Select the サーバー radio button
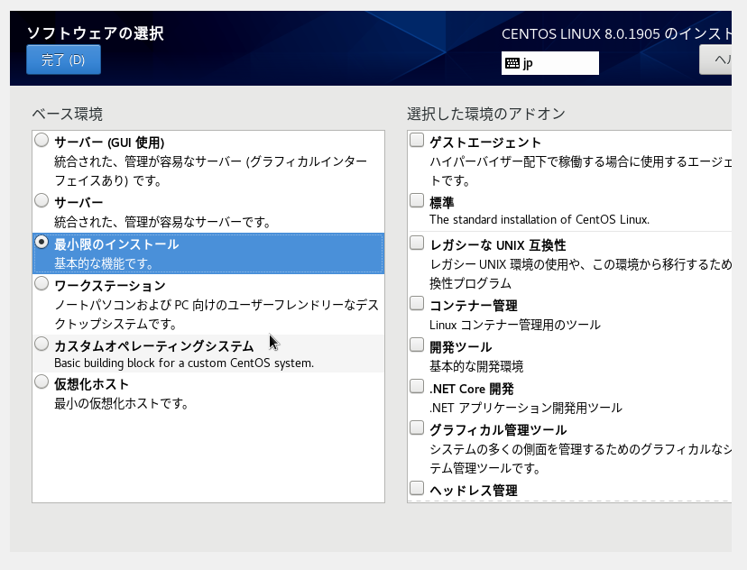Viewport: 747px width, 570px height. click(41, 200)
